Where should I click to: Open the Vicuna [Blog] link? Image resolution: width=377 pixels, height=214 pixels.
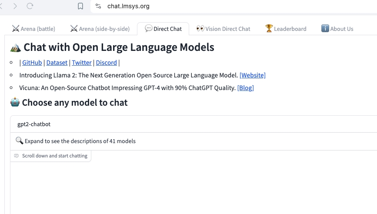pos(246,88)
